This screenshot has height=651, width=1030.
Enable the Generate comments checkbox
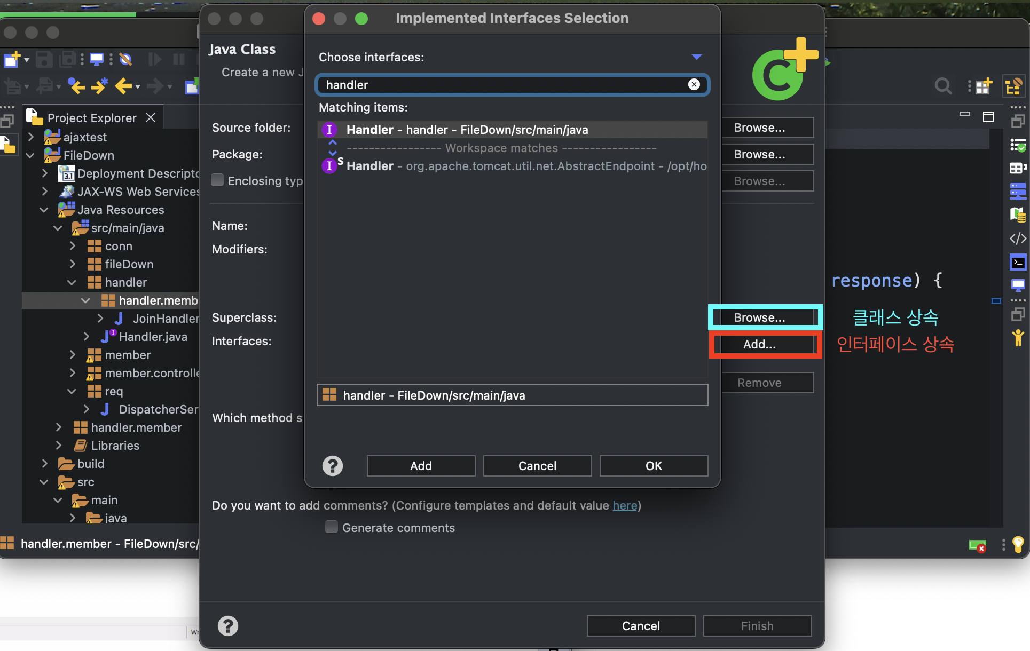pos(332,527)
